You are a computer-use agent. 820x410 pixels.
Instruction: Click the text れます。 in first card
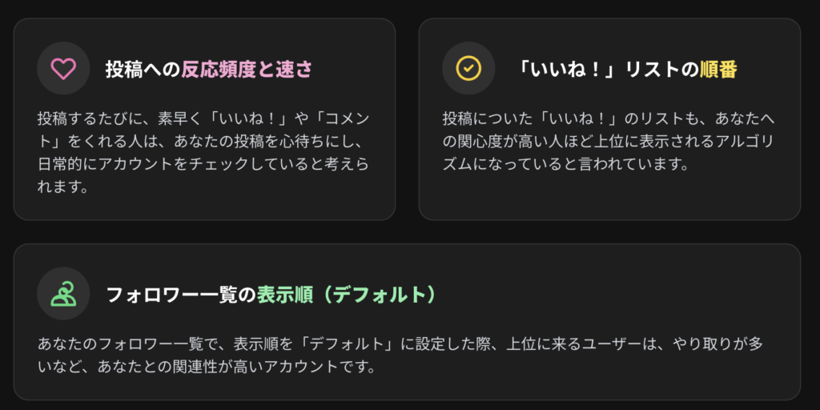(62, 187)
